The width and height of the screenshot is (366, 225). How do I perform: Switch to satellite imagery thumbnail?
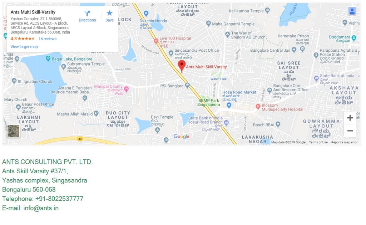13,131
